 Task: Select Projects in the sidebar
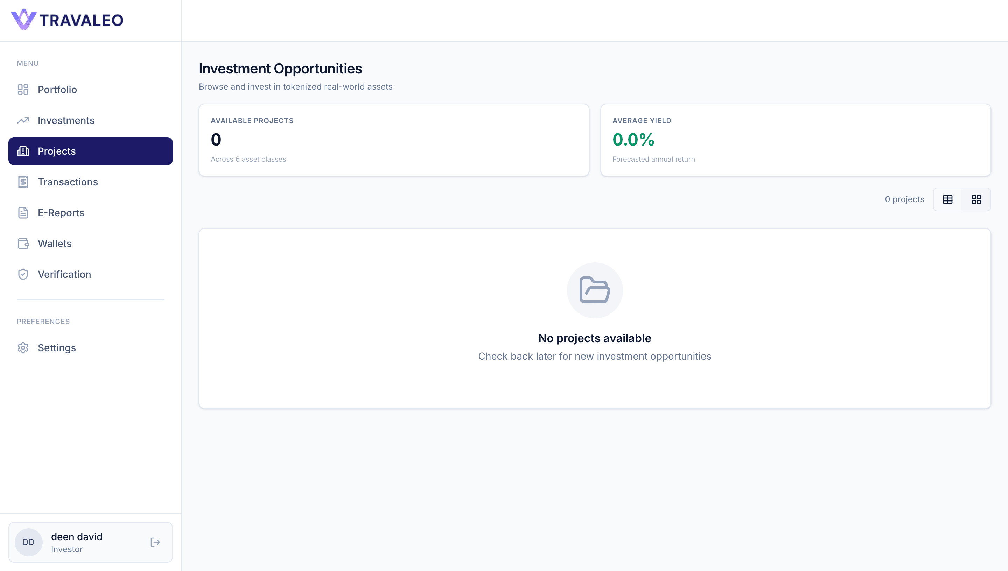[x=91, y=151]
